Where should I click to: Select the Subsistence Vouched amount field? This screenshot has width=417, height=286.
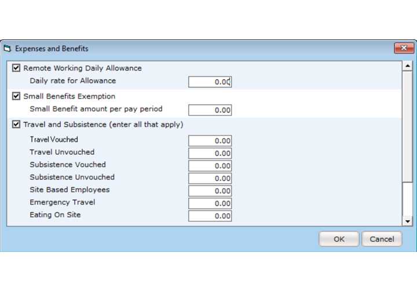point(210,166)
